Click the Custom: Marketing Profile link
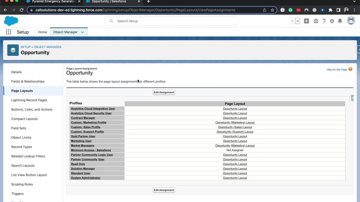Image resolution: width=360 pixels, height=202 pixels. (89, 123)
